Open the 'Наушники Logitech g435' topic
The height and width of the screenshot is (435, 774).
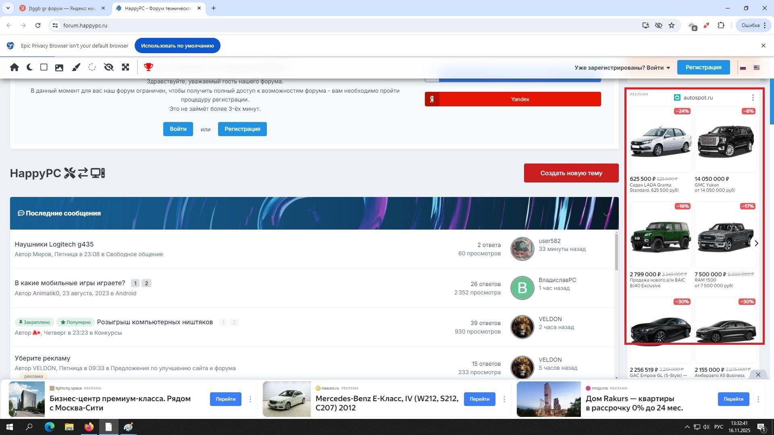(x=54, y=244)
